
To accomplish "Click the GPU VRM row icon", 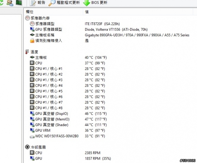I will coord(32,130).
